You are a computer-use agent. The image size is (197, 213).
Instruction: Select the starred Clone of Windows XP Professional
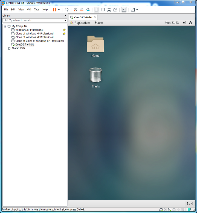point(34,34)
